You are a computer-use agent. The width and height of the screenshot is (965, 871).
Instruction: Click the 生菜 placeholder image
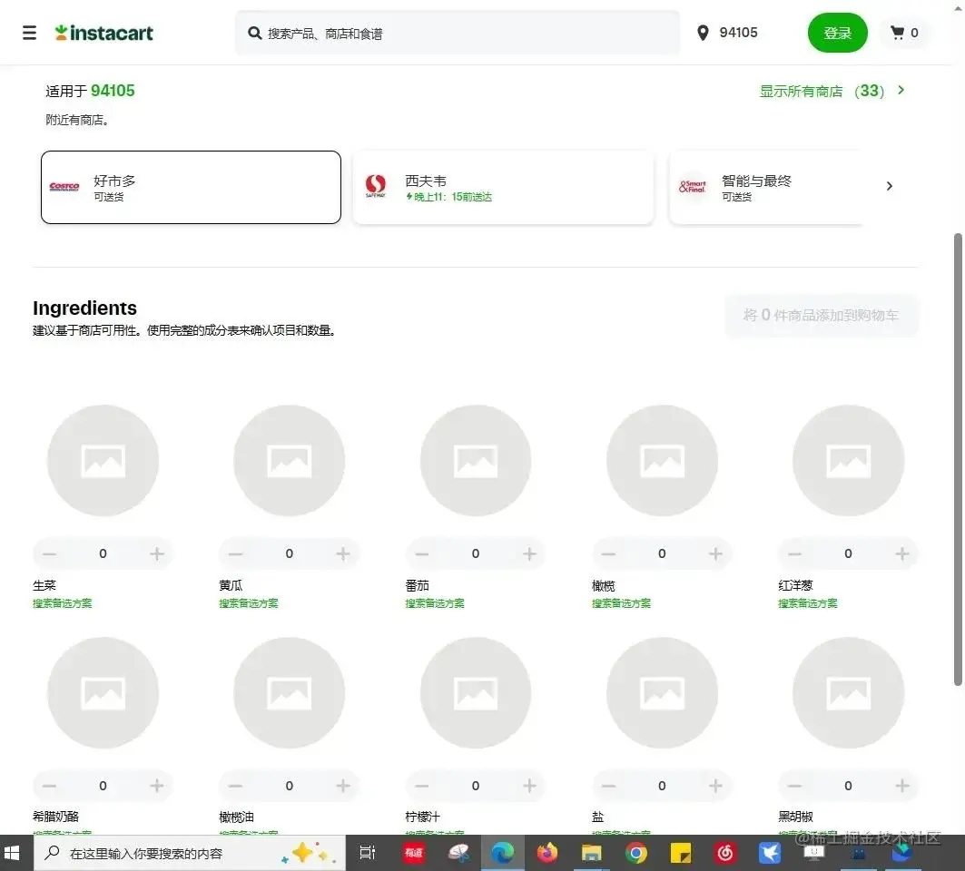tap(103, 461)
